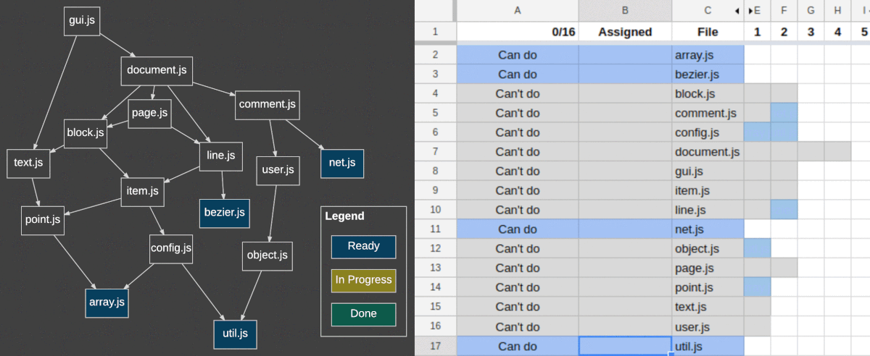Click the Assigned header cell
This screenshot has width=870, height=356.
tap(624, 32)
